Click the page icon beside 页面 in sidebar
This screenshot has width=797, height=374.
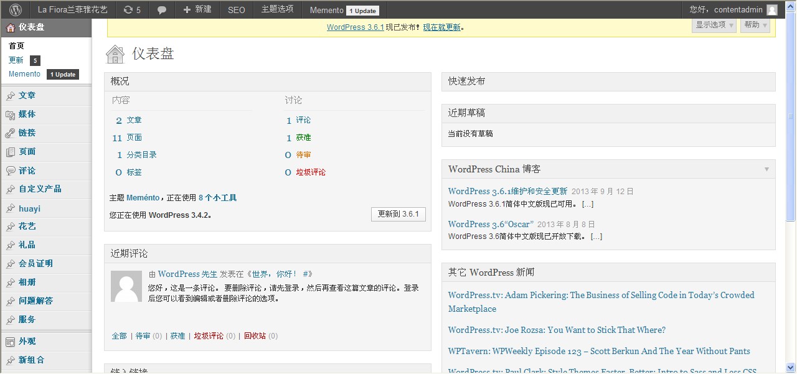click(10, 152)
